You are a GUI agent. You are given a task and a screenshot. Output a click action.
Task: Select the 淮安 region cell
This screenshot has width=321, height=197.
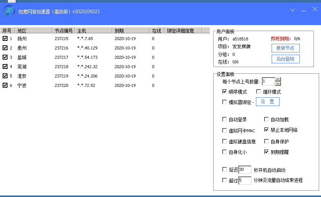tap(22, 76)
